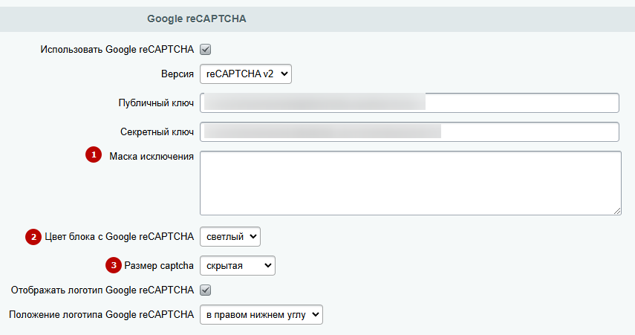The width and height of the screenshot is (635, 335).
Task: Open the Версия dropdown showing reCAPTCHA v2
Action: 246,74
